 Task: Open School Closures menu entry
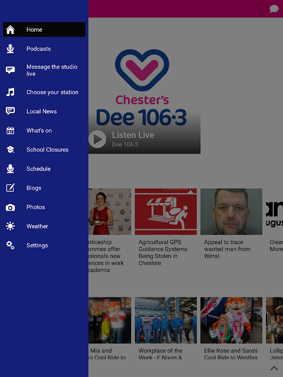44,149
